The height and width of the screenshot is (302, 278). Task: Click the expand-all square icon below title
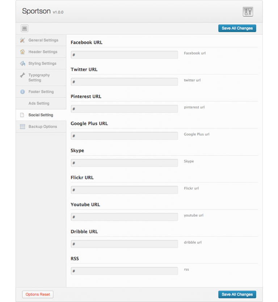click(x=25, y=28)
